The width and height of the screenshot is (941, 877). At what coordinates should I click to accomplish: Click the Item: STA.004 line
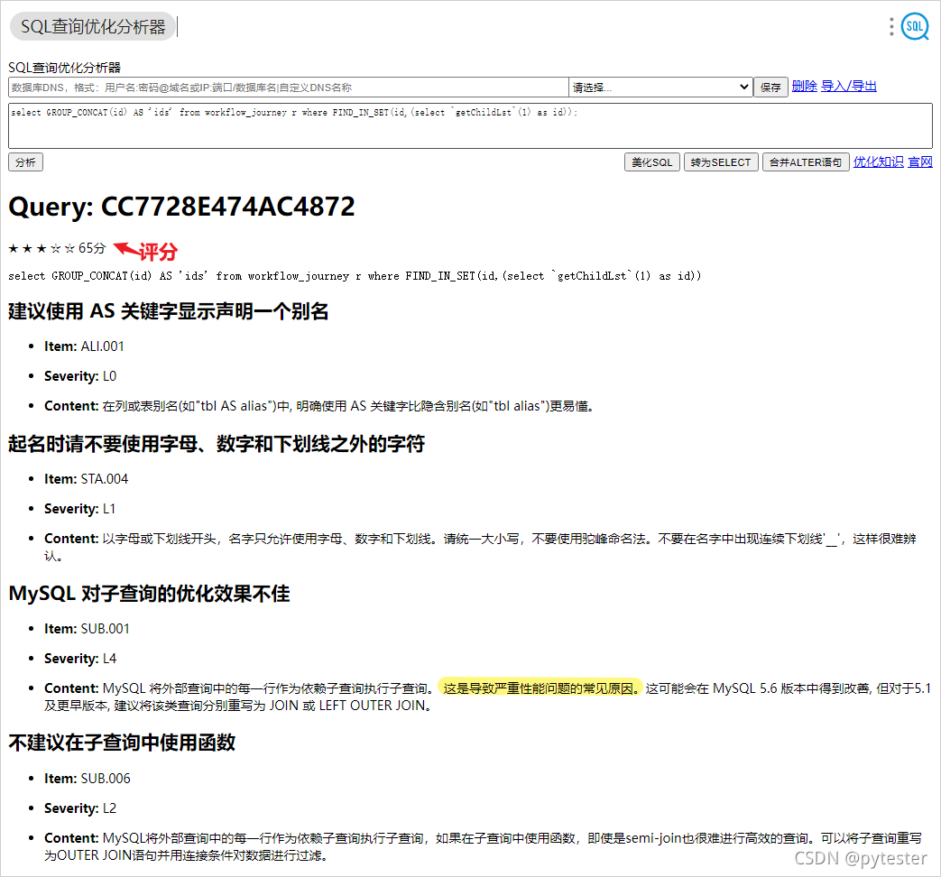point(86,479)
